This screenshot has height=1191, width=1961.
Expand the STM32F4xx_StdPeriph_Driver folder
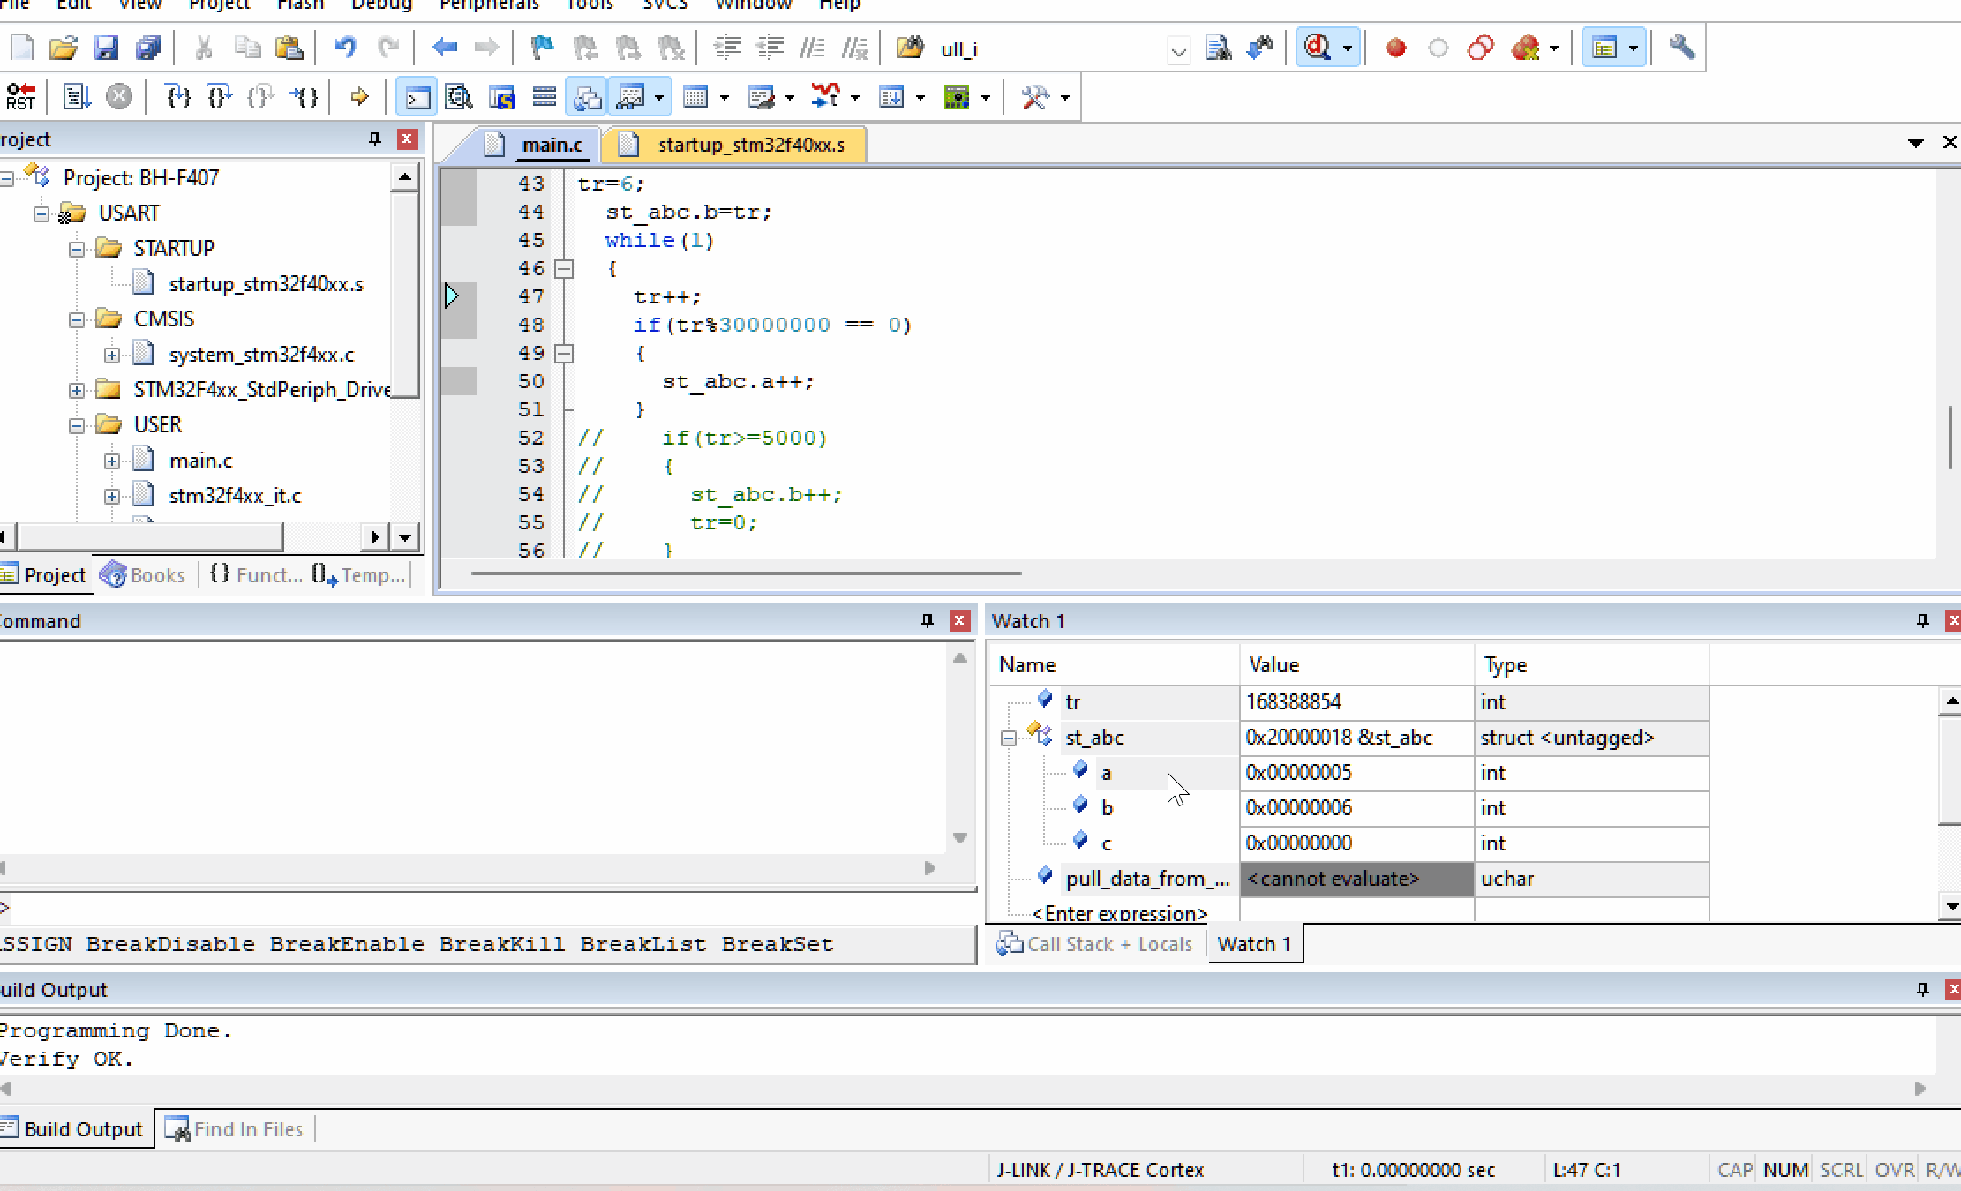(x=77, y=390)
